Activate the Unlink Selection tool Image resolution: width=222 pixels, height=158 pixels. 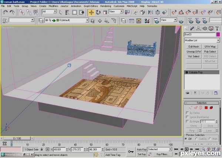pyautogui.click(x=29, y=12)
